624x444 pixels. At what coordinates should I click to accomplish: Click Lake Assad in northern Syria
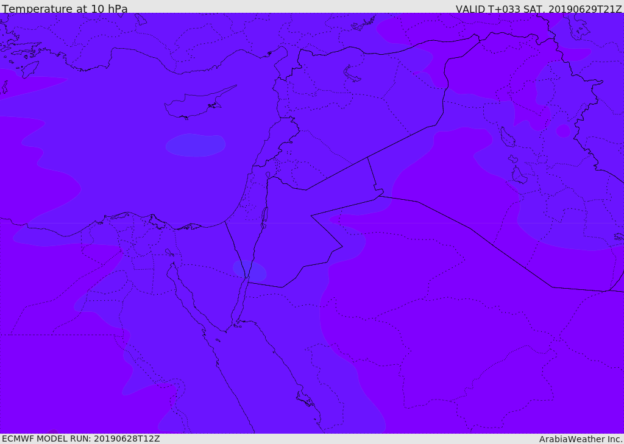(352, 73)
